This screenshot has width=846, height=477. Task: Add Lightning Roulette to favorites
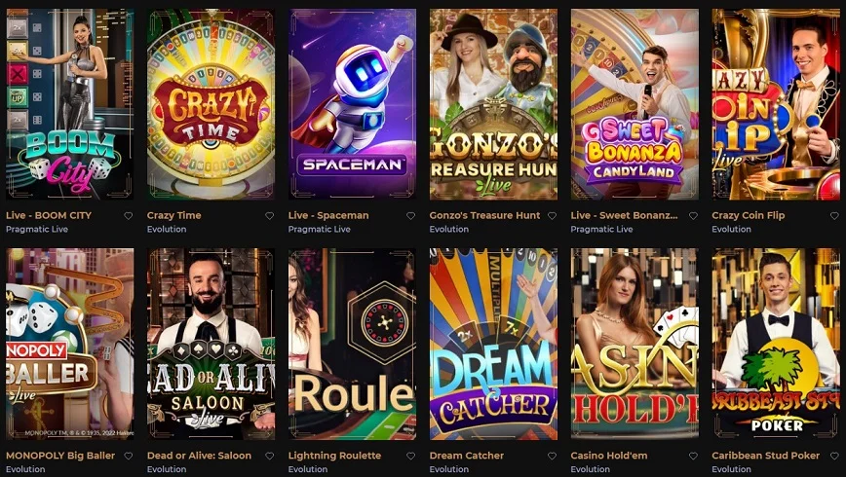click(x=410, y=456)
